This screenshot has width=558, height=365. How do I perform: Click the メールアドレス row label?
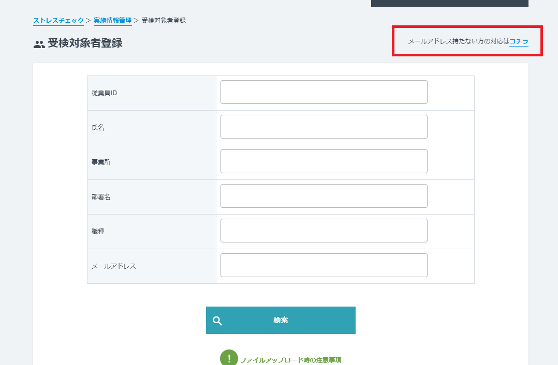click(x=114, y=266)
